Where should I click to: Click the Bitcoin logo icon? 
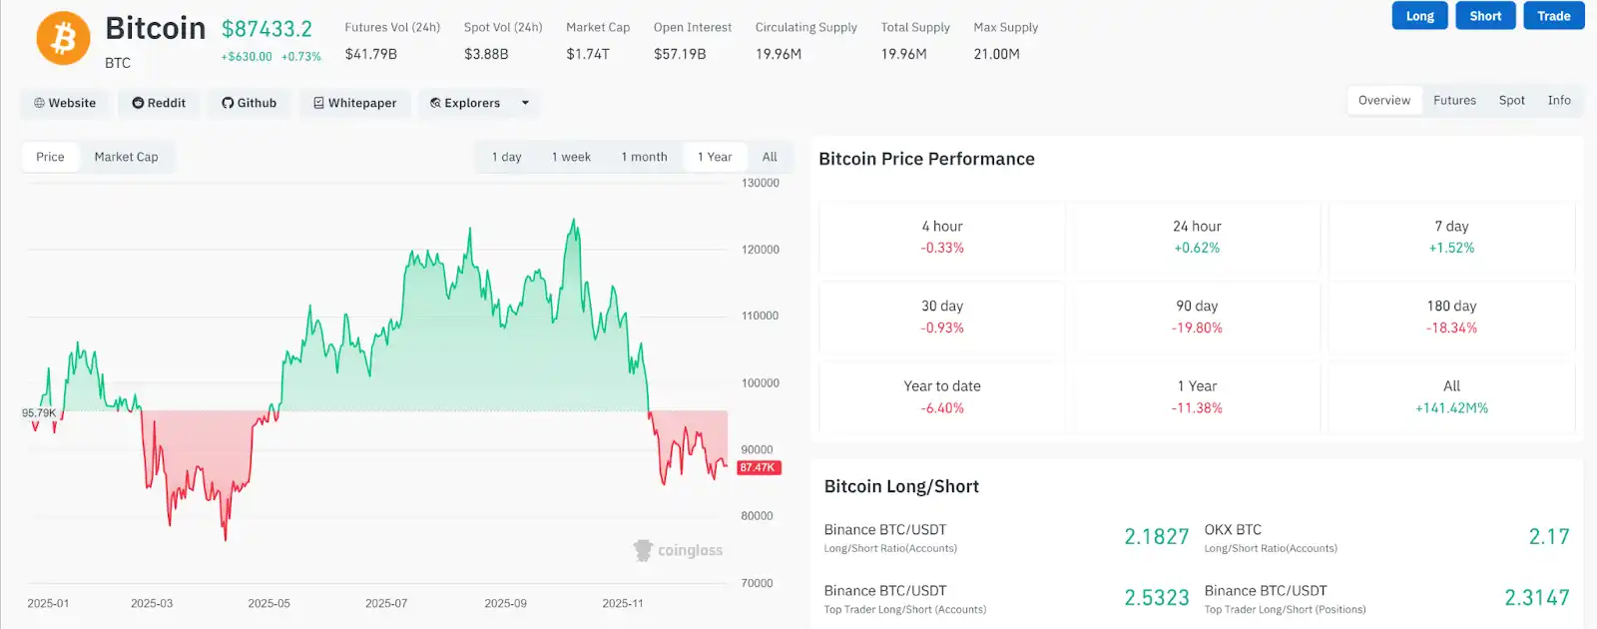tap(62, 38)
